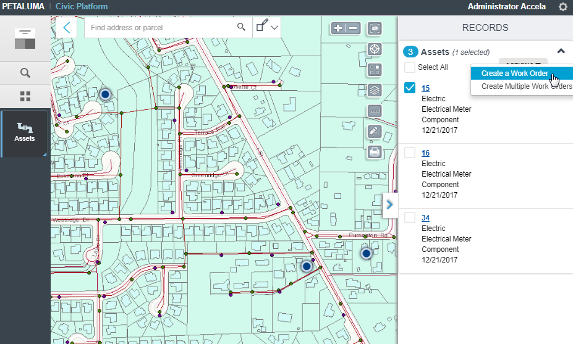Choose Create Multiple Work Orders
The image size is (573, 344).
526,86
